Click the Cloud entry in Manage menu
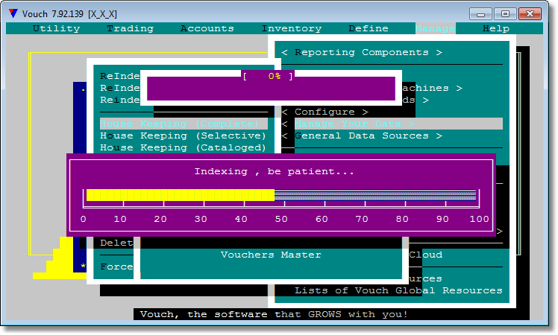The height and width of the screenshot is (335, 558). (x=426, y=255)
